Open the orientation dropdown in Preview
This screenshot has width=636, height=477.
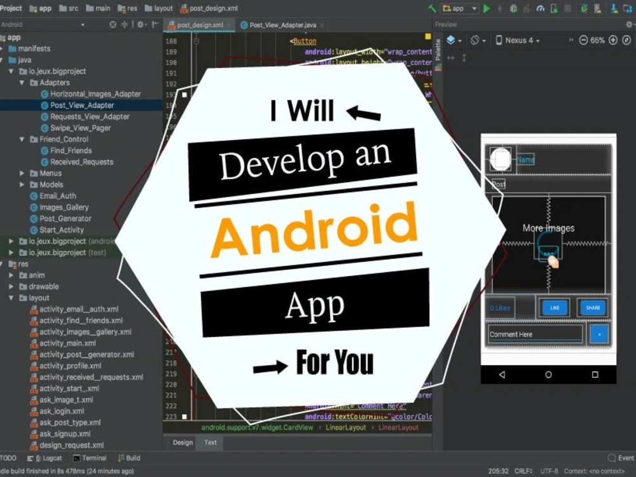[478, 40]
